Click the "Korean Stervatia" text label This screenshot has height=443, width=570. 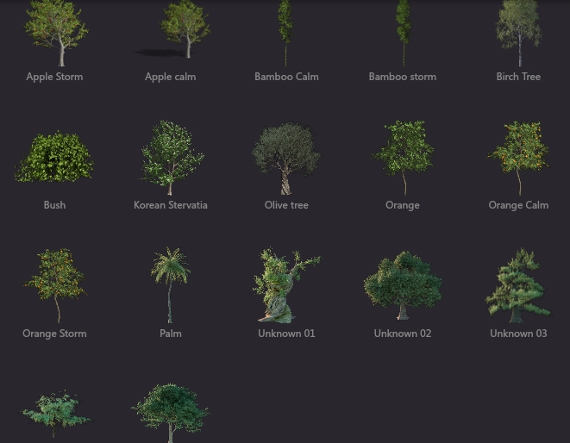(x=171, y=205)
